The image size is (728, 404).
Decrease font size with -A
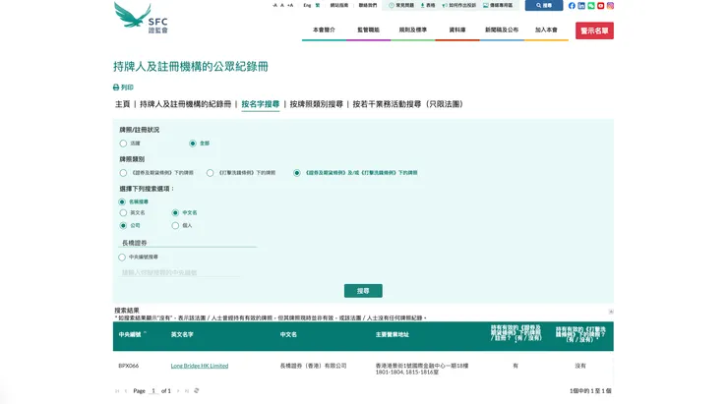tap(274, 6)
